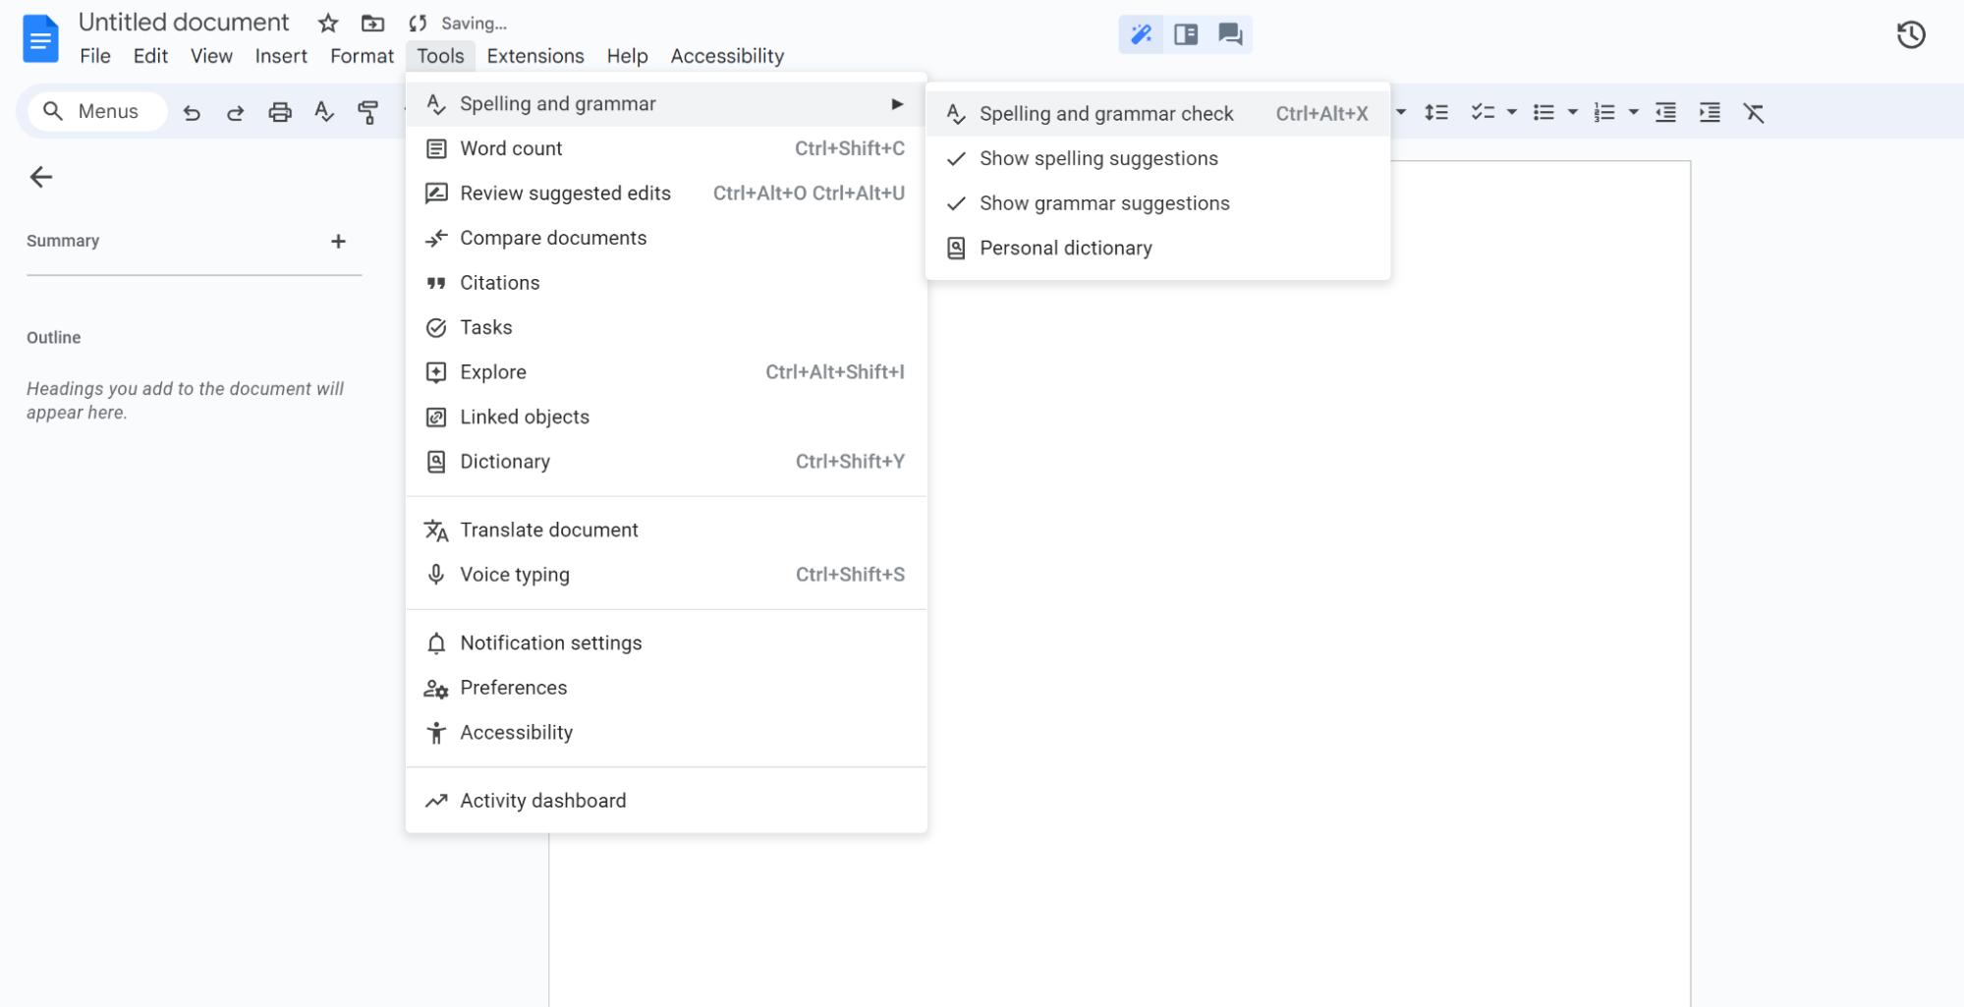This screenshot has width=1964, height=1007.
Task: Insert a checklist
Action: click(1483, 112)
